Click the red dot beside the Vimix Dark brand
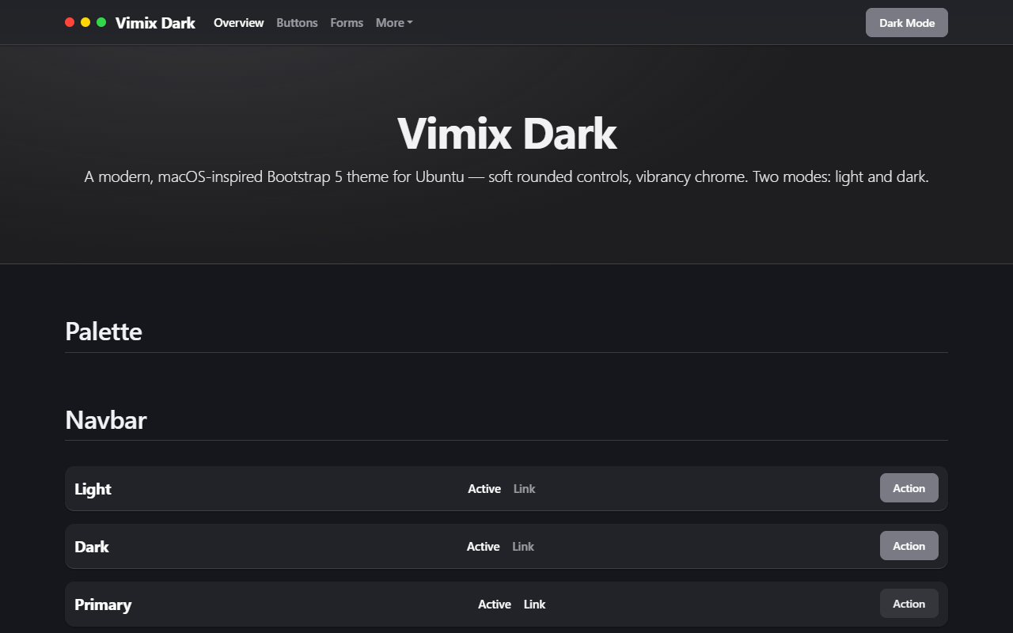1013x633 pixels. point(70,22)
